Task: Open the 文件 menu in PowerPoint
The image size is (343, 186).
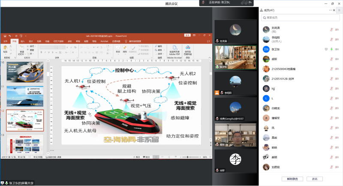Action: point(6,41)
